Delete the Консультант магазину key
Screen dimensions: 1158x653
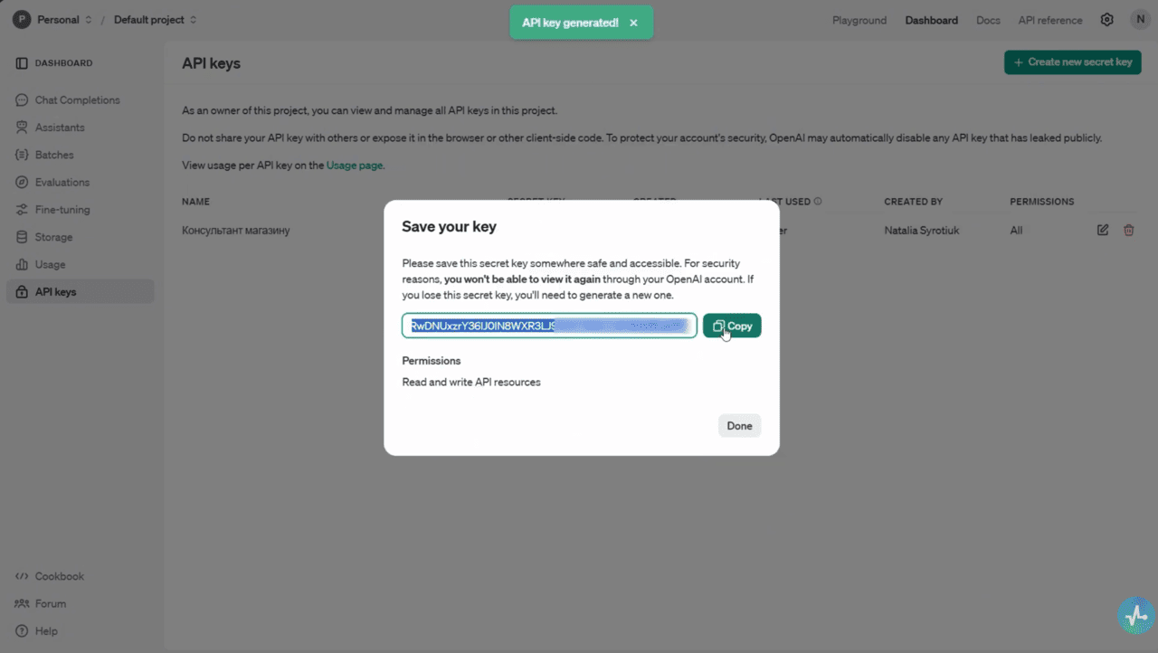(1128, 230)
